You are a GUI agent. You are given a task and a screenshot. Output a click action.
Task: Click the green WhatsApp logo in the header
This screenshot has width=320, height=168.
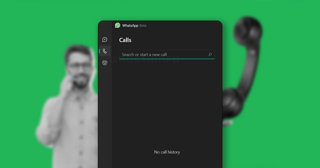pyautogui.click(x=118, y=25)
